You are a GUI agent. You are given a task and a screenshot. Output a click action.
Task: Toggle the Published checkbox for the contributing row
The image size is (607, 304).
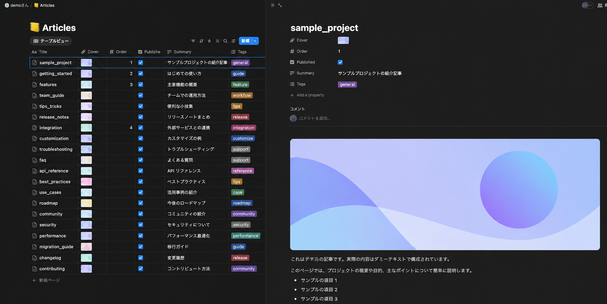(141, 269)
